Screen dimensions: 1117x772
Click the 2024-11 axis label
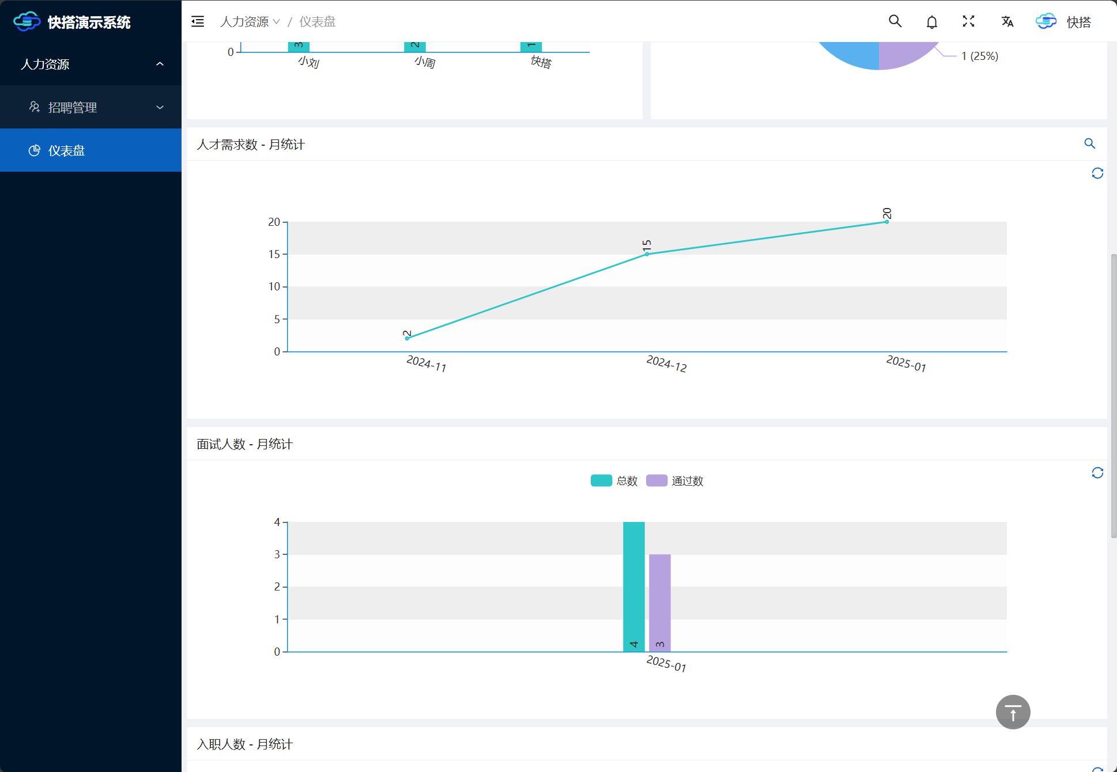[x=427, y=364]
